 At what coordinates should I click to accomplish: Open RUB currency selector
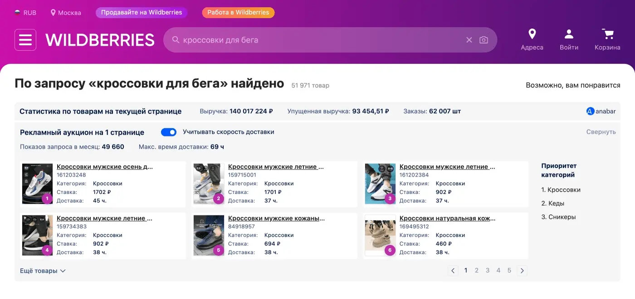[25, 13]
